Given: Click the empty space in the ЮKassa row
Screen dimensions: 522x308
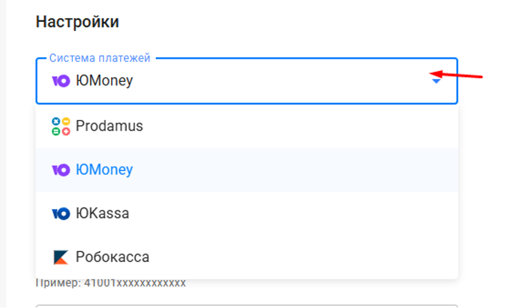Looking at the screenshot, I should click(300, 213).
